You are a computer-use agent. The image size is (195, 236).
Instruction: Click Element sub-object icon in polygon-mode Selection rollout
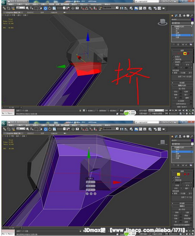pos(188,54)
